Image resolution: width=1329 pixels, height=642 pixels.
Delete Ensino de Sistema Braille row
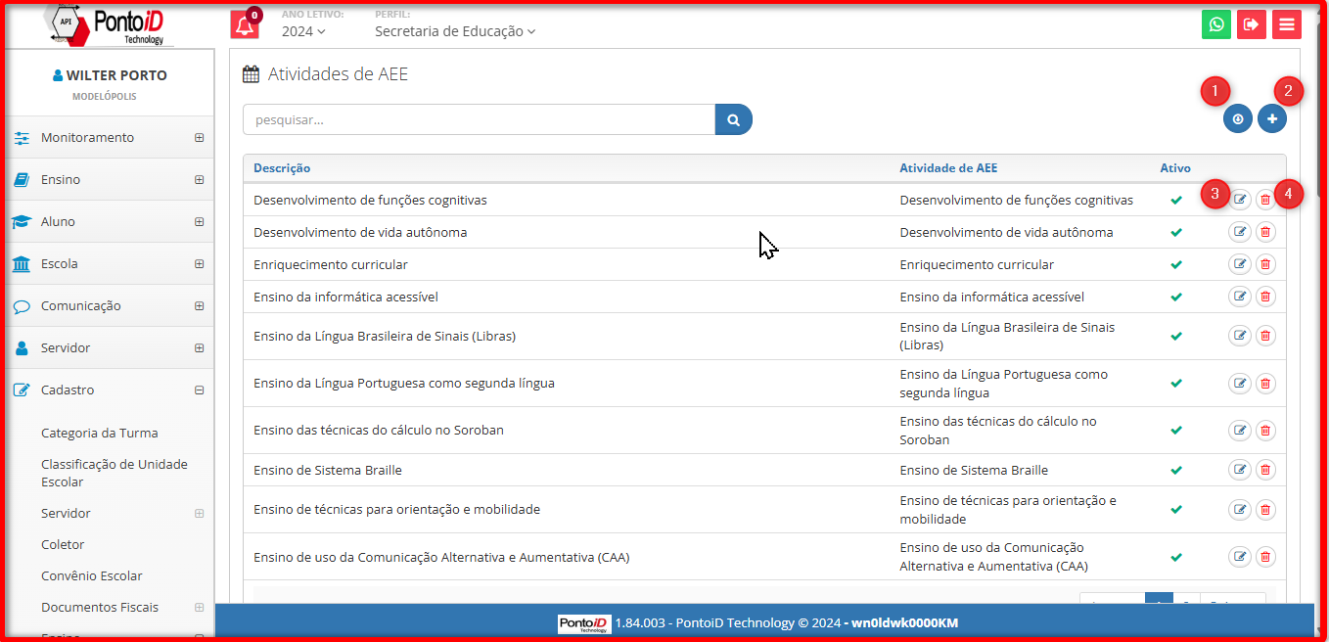pyautogui.click(x=1265, y=470)
